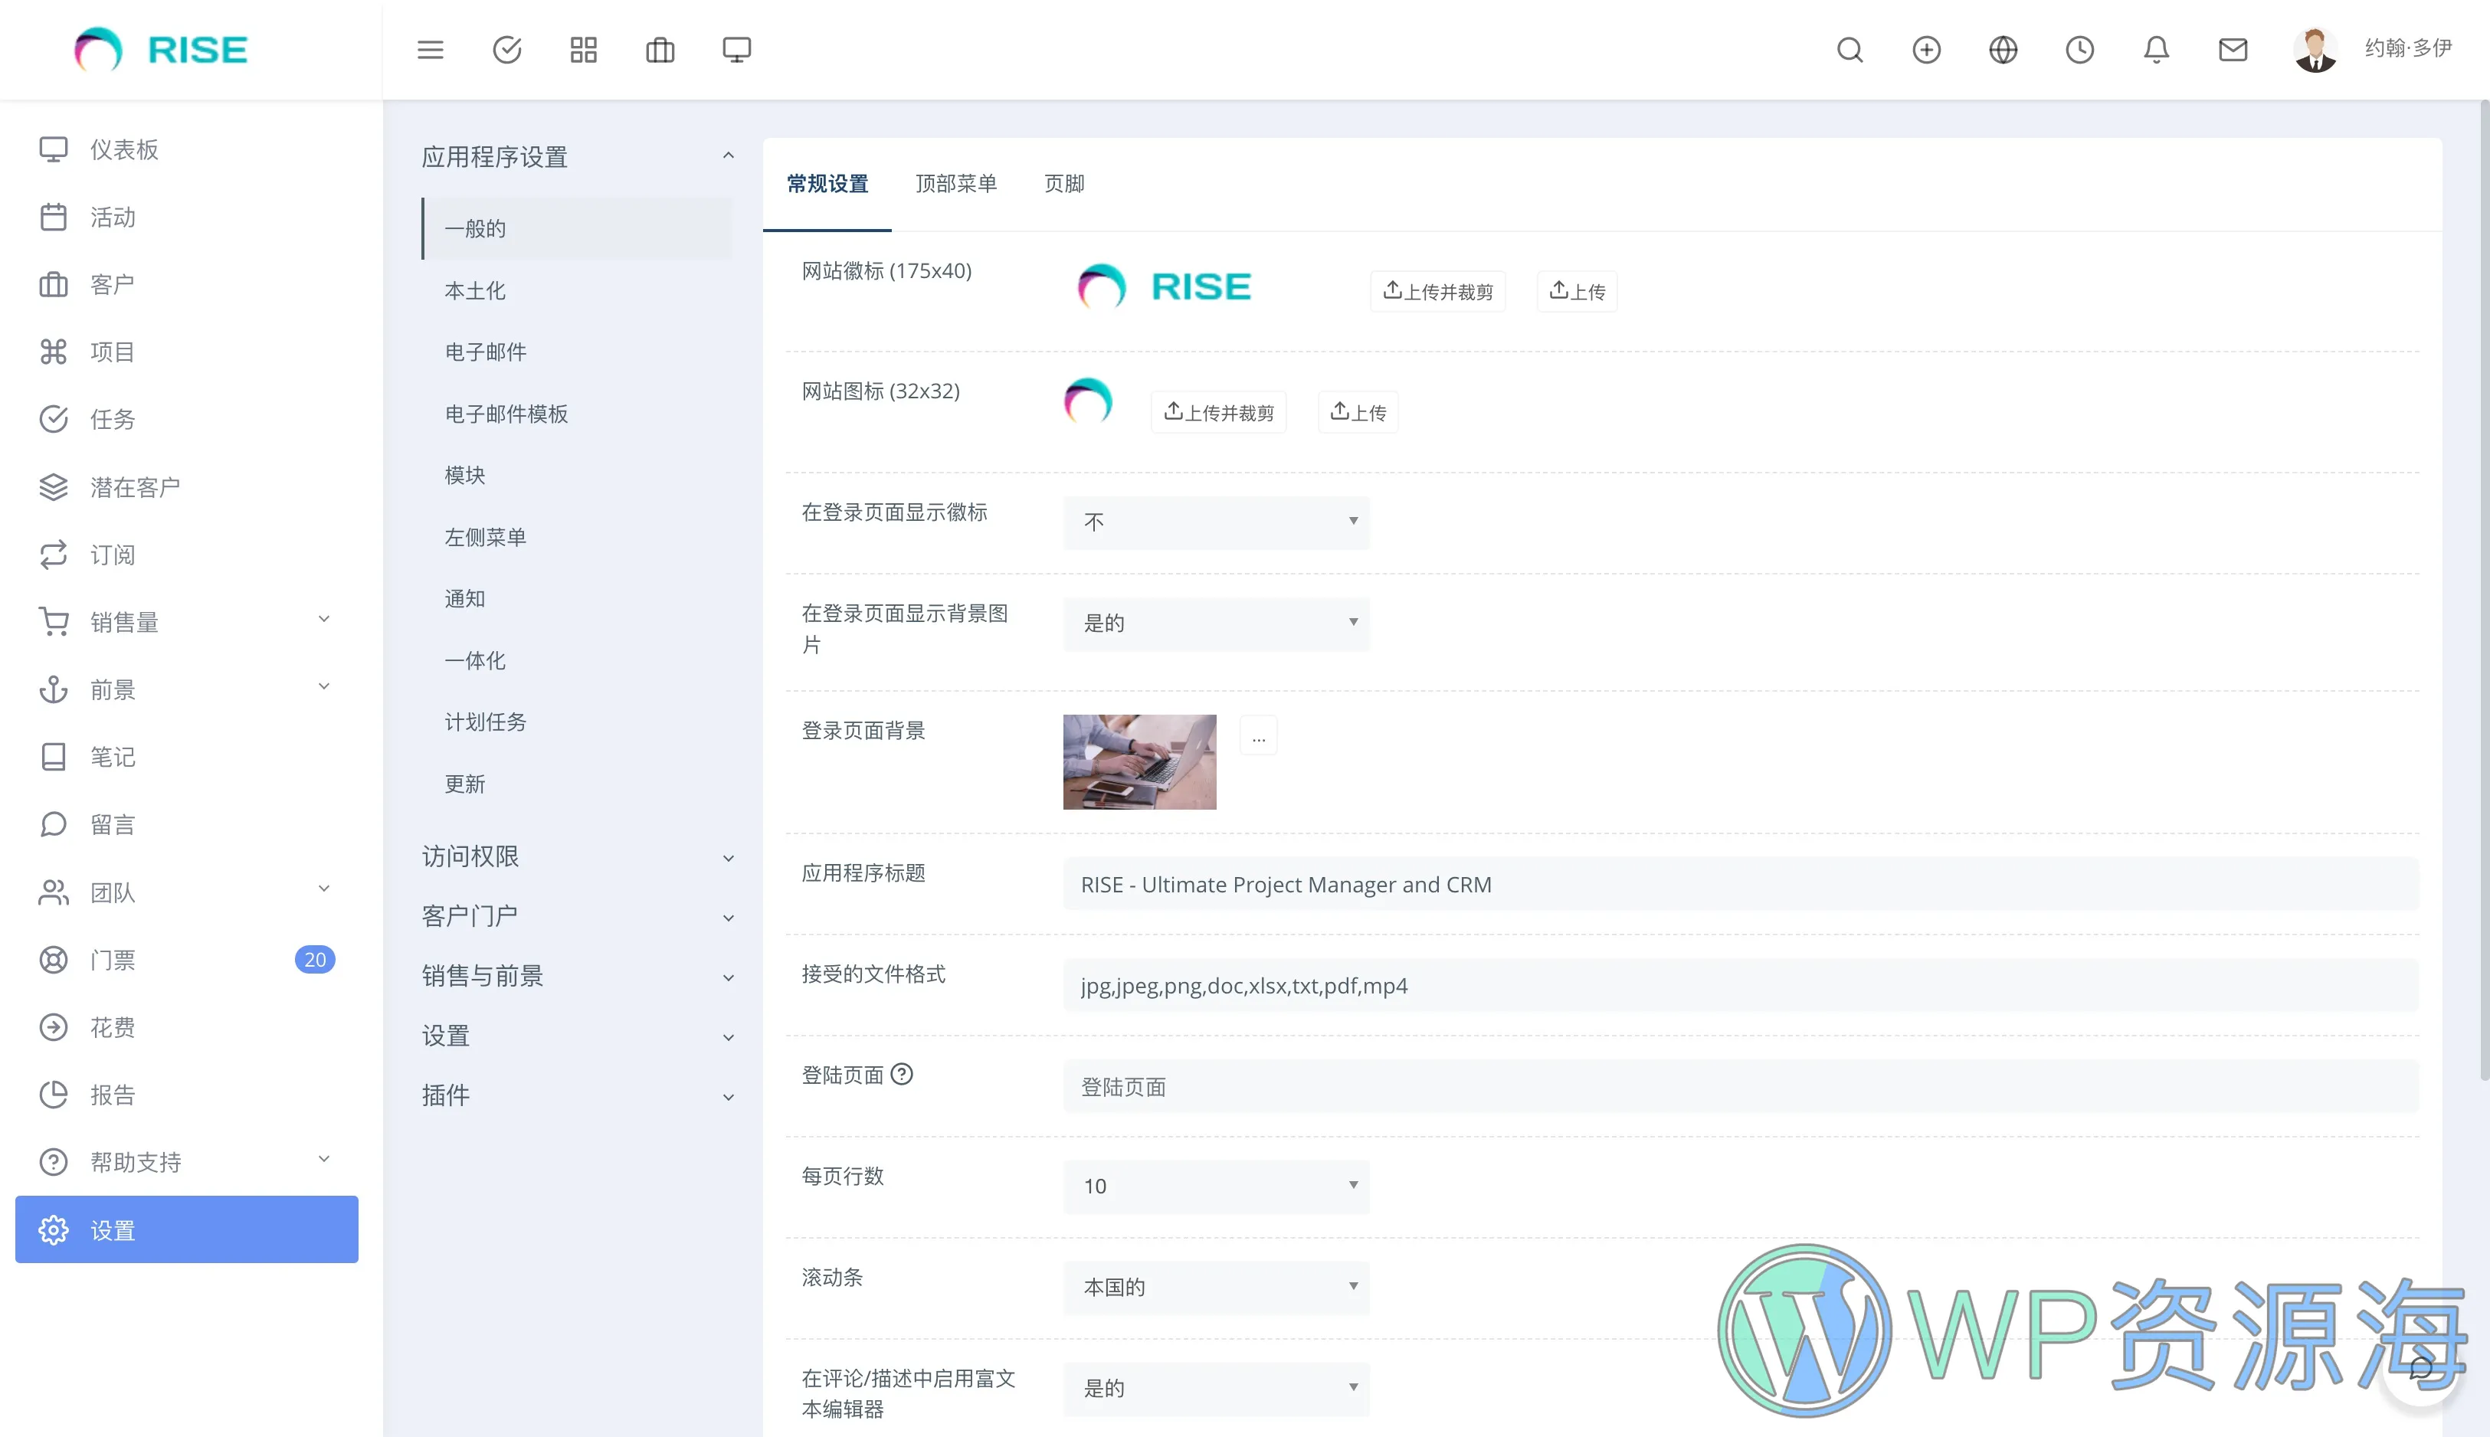The width and height of the screenshot is (2490, 1437).
Task: Switch to the 顶部菜单 tab
Action: pyautogui.click(x=956, y=184)
